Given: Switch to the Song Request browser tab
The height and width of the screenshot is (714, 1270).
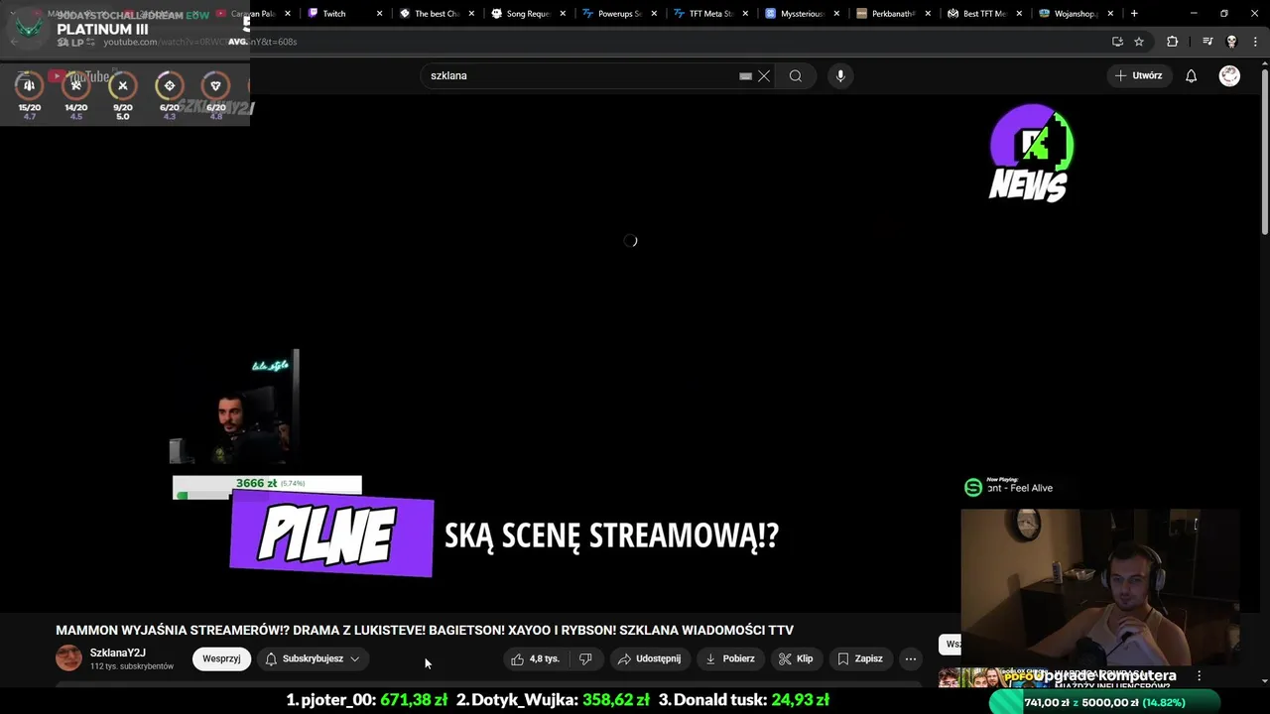Looking at the screenshot, I should pos(526,14).
